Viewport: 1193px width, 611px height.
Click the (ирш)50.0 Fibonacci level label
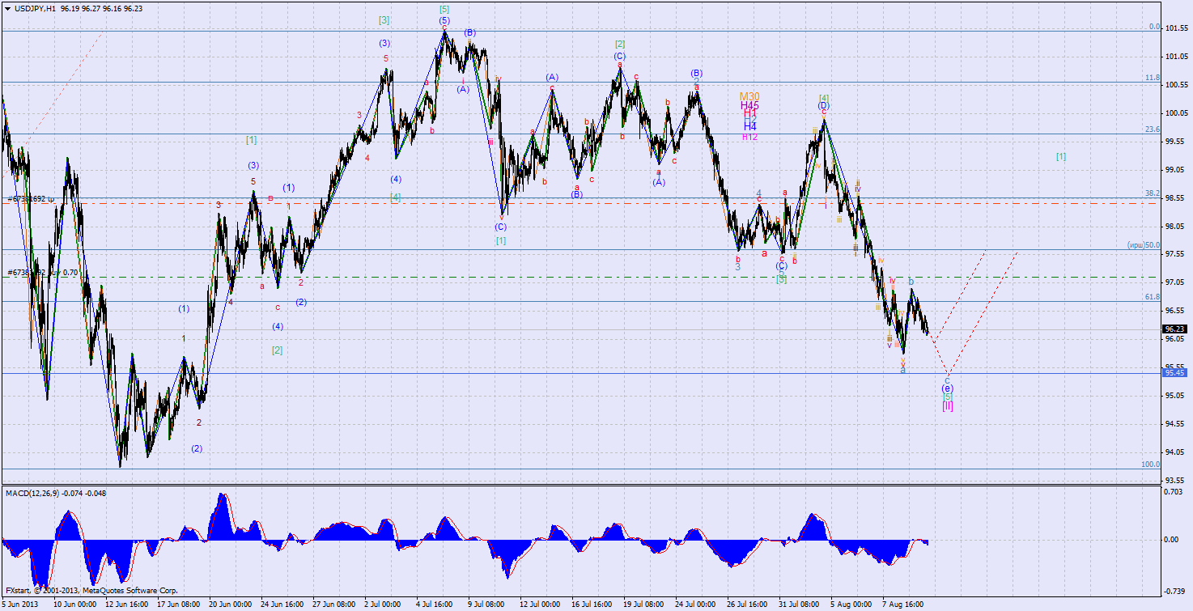(1144, 245)
